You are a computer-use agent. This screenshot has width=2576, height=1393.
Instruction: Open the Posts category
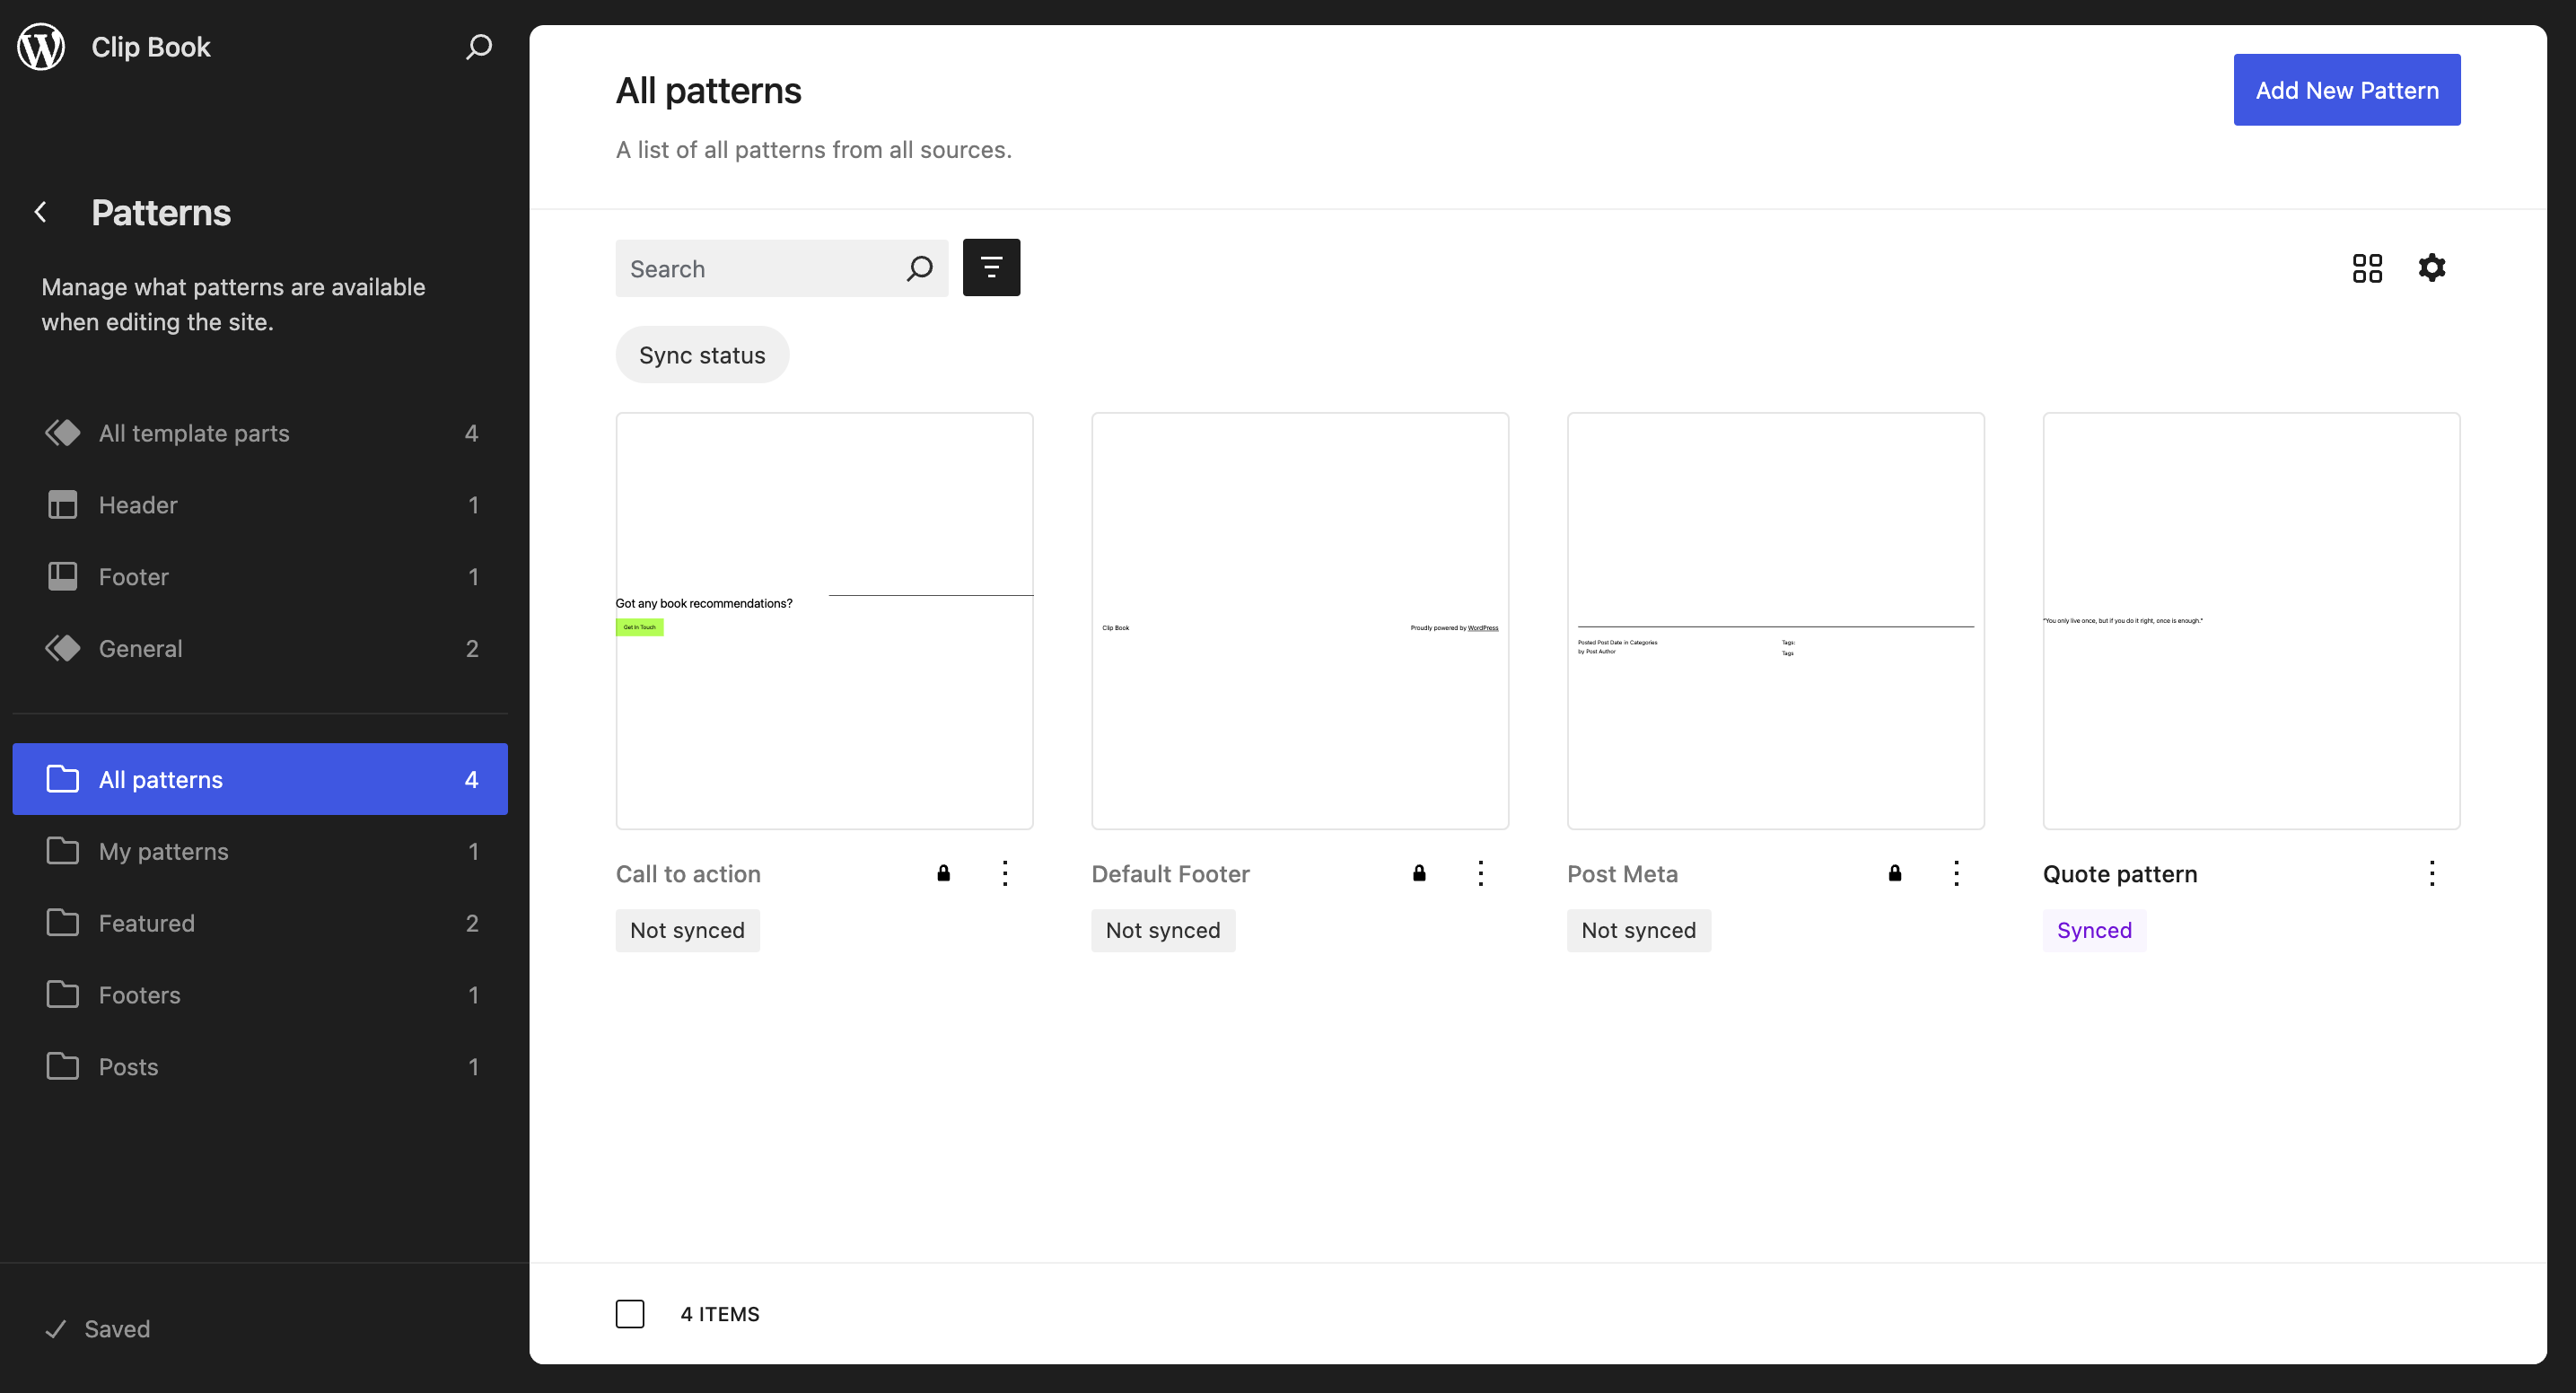coord(260,1067)
